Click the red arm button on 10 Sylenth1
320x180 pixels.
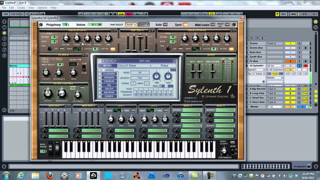point(305,66)
